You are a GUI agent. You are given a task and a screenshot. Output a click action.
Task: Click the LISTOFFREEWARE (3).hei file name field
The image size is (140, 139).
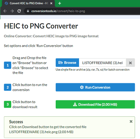point(102,63)
